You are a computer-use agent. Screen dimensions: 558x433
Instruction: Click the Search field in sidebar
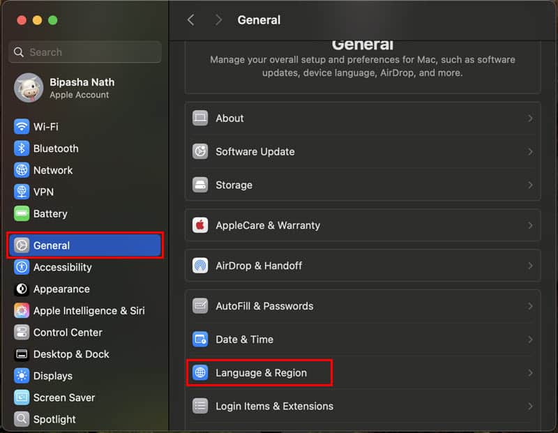85,52
